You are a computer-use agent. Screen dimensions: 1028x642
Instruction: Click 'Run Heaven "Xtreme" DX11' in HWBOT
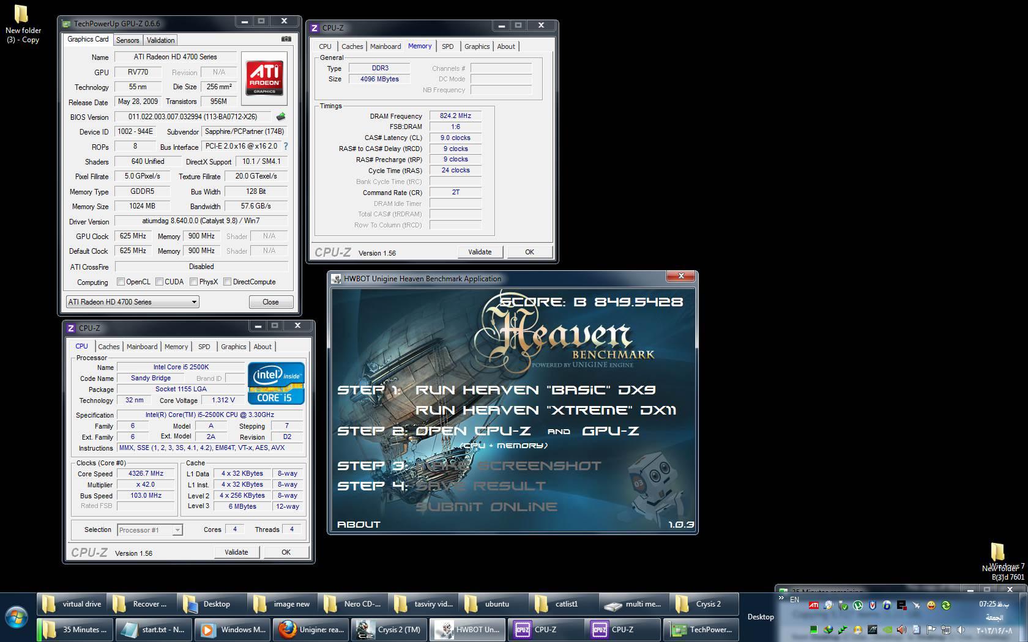coord(546,410)
